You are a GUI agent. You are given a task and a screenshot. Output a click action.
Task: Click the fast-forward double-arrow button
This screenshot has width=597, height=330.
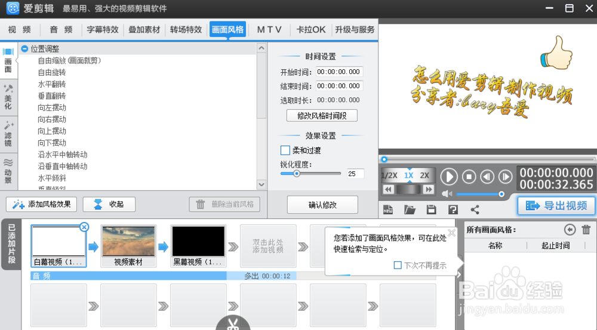(x=429, y=190)
